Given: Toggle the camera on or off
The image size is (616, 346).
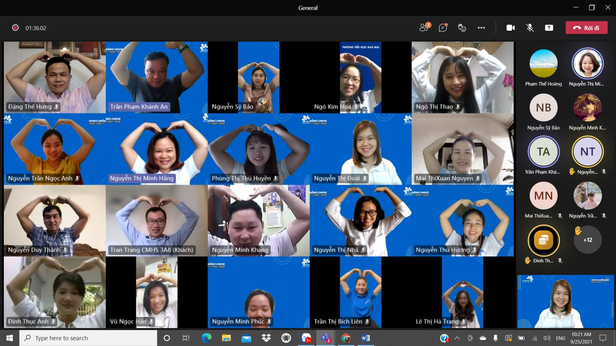Looking at the screenshot, I should click(510, 28).
